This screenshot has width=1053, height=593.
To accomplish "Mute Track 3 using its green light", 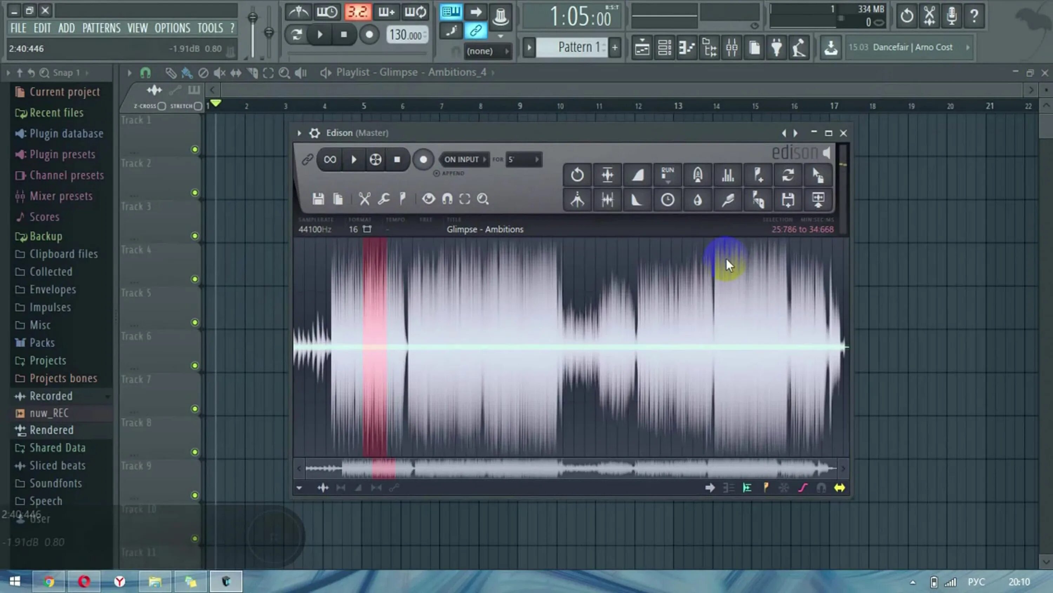I will click(195, 236).
